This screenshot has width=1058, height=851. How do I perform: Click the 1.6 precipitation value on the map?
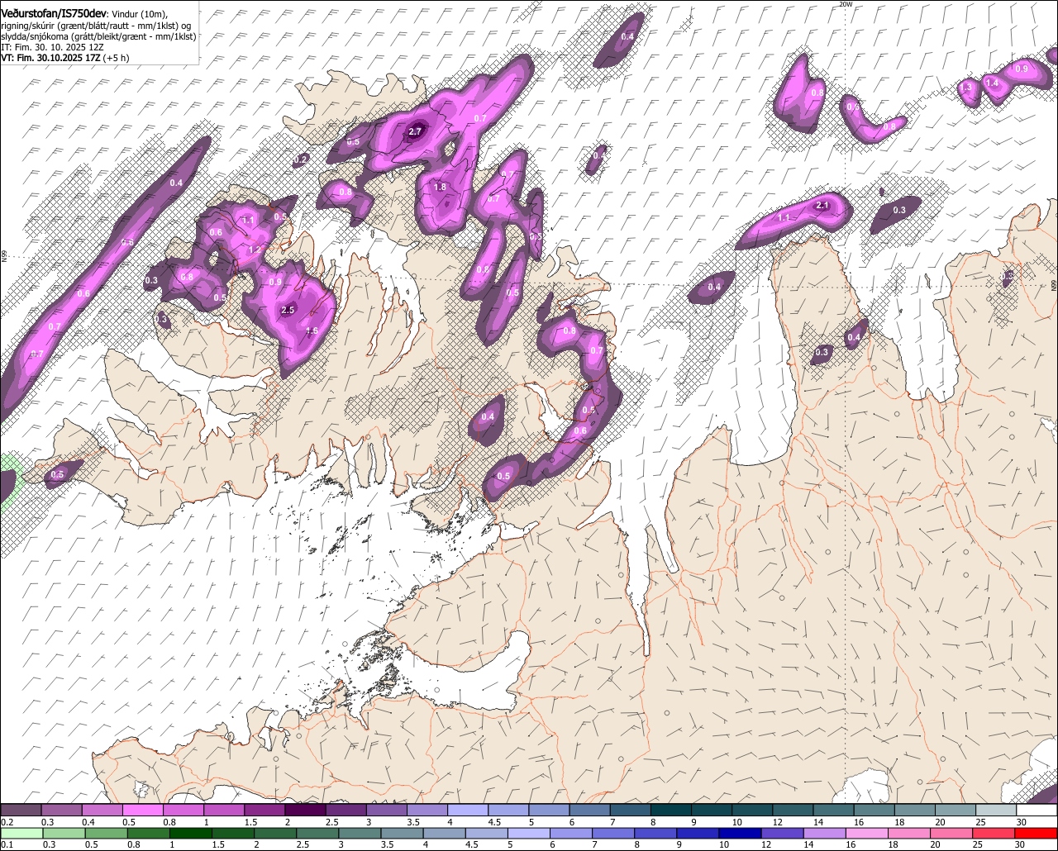point(312,330)
